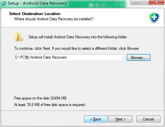
Task: Click the 'Select Destination Location' heading
Action: tap(34, 14)
